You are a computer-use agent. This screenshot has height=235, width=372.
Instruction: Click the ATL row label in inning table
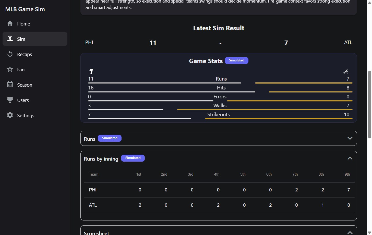[x=93, y=205]
